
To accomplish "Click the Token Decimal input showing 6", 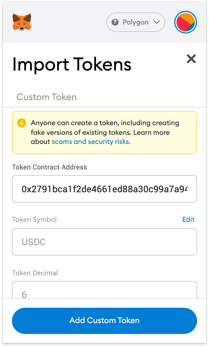I will click(104, 290).
